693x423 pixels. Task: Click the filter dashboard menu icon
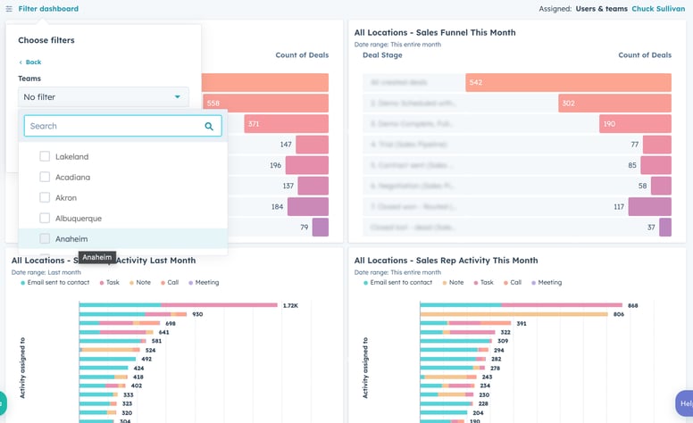tap(9, 9)
